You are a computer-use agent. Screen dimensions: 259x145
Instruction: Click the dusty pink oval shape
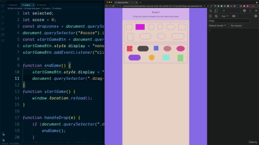pyautogui.click(x=167, y=49)
